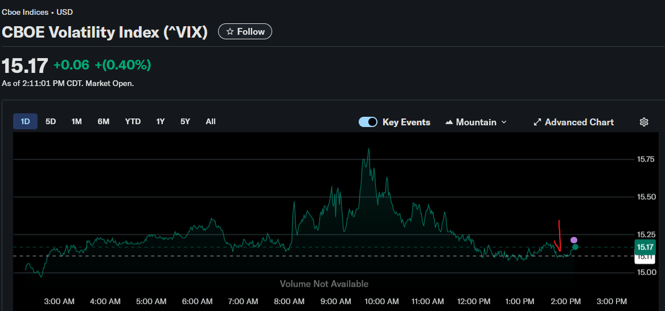
Task: Click the 15.17 price label on axis
Action: pyautogui.click(x=645, y=247)
